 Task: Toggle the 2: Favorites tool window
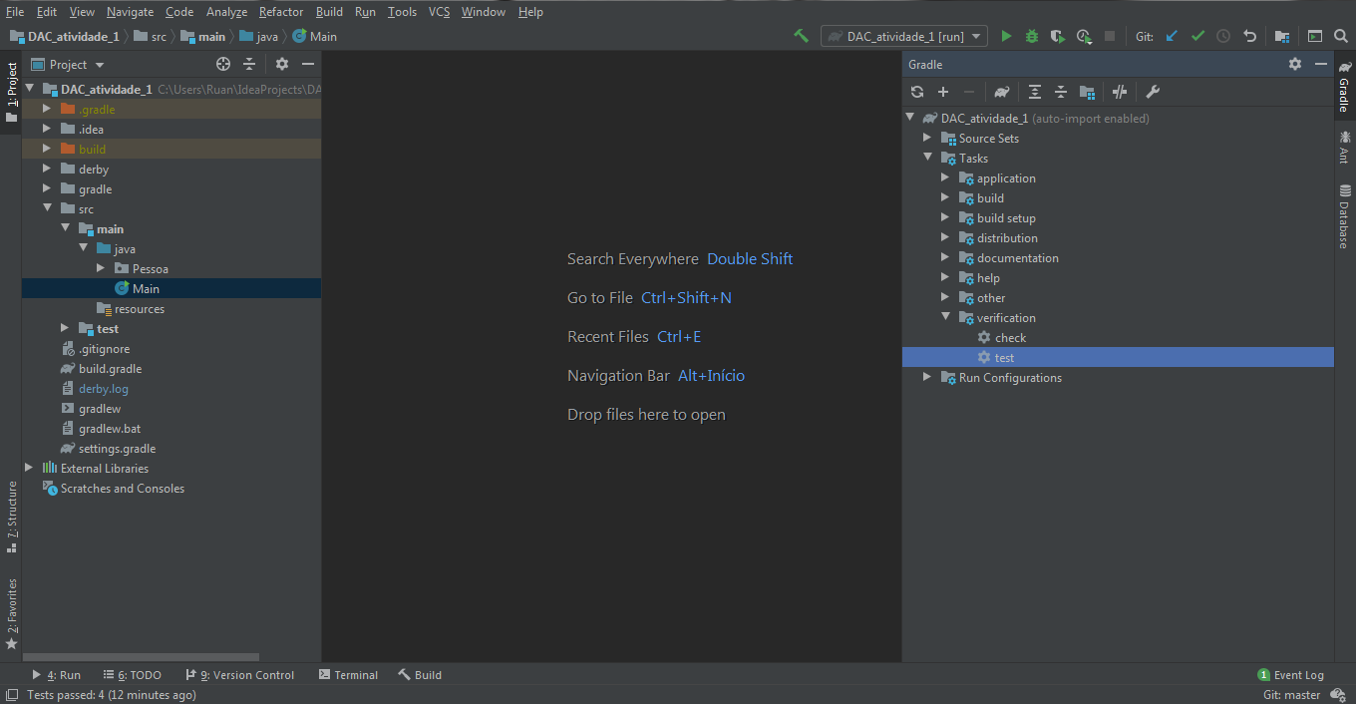11,614
